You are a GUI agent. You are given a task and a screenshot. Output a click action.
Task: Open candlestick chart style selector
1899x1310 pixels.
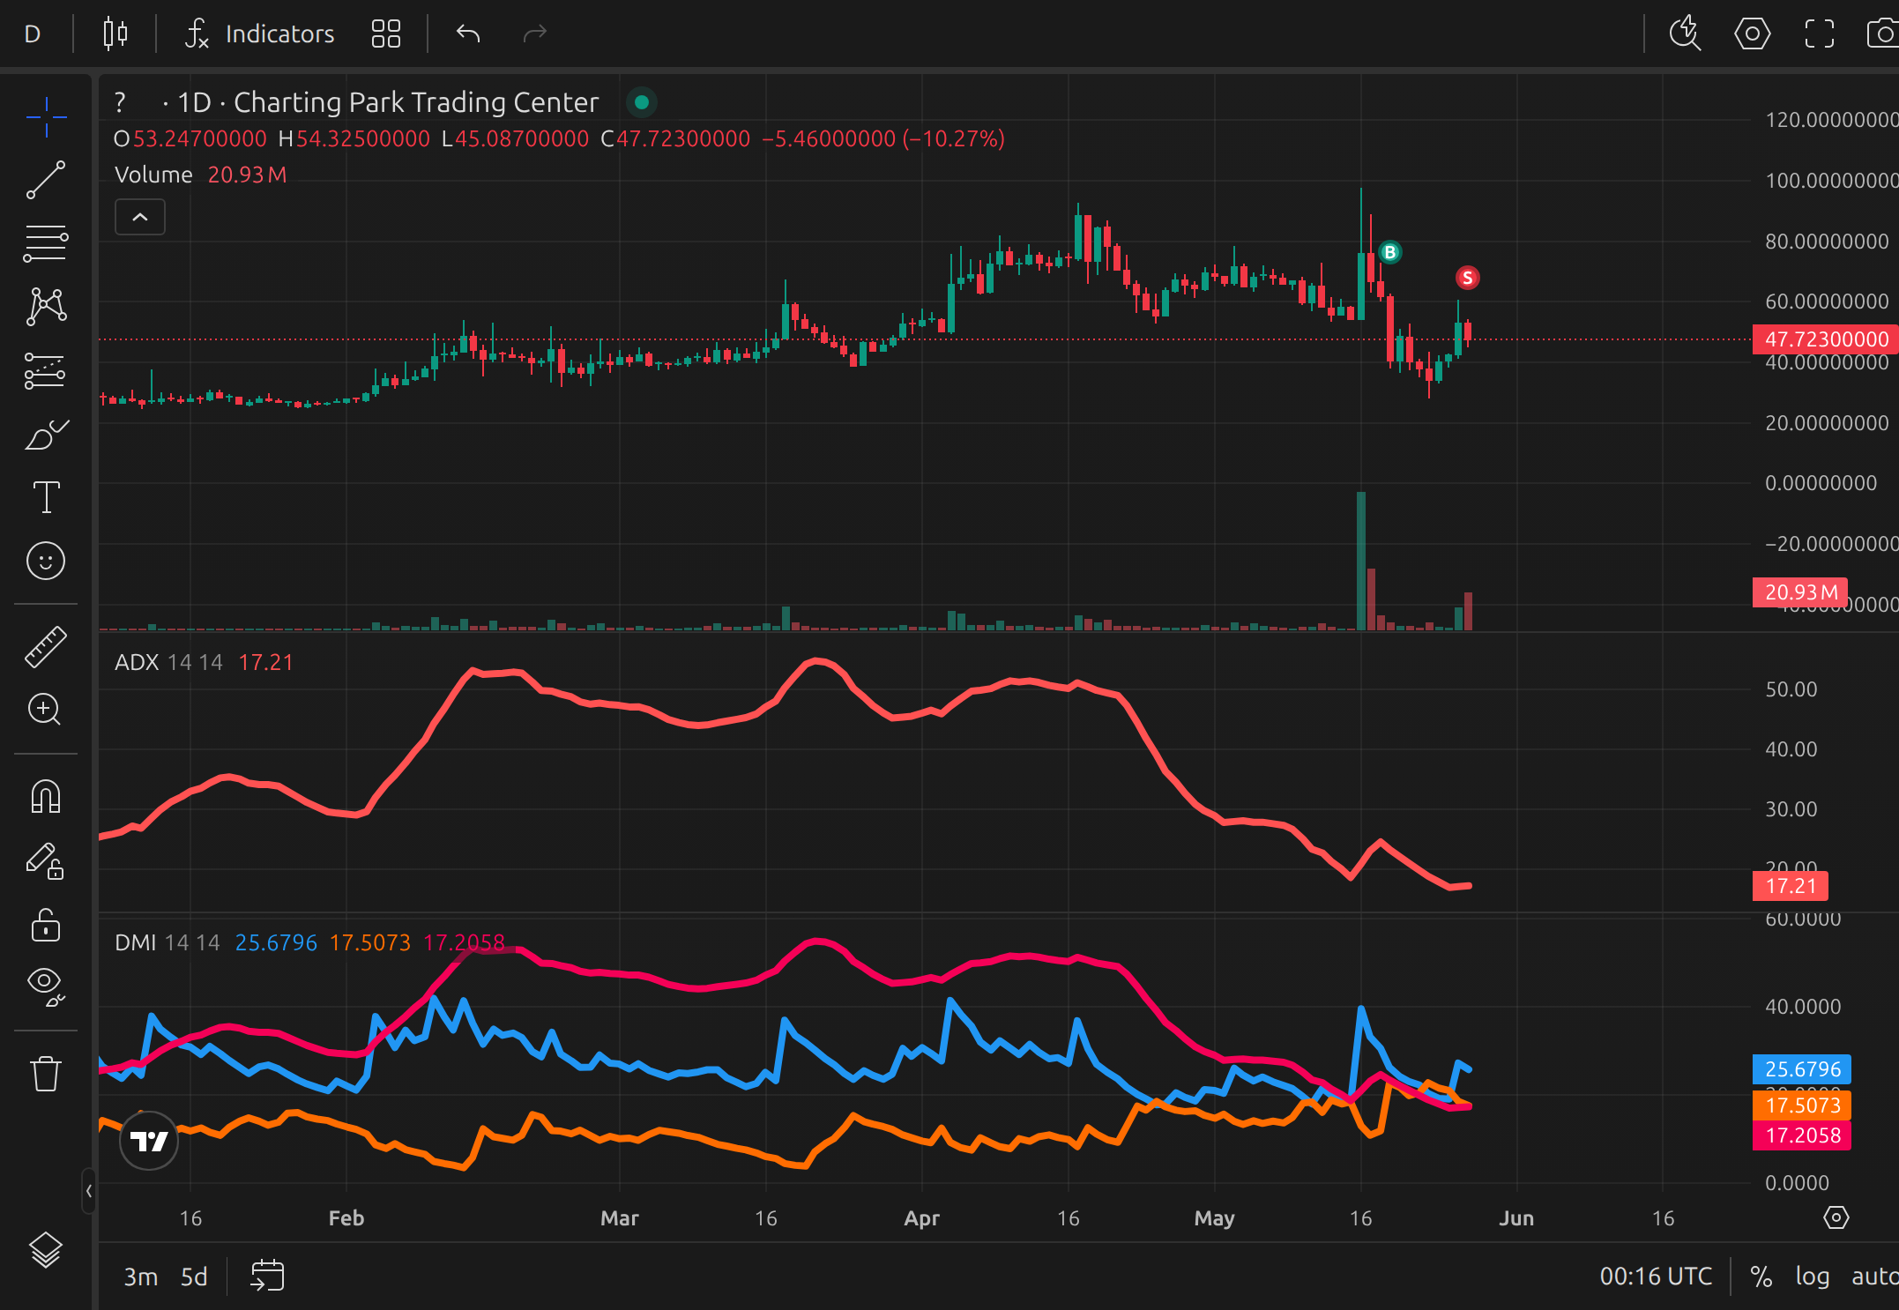[x=115, y=34]
